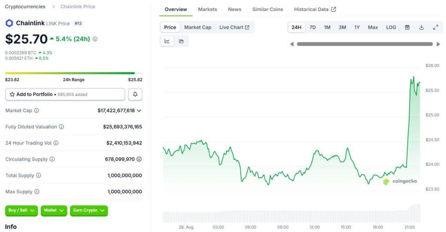The width and height of the screenshot is (446, 232).
Task: Open the Cryptocurrencies breadcrumb link
Action: pos(25,6)
